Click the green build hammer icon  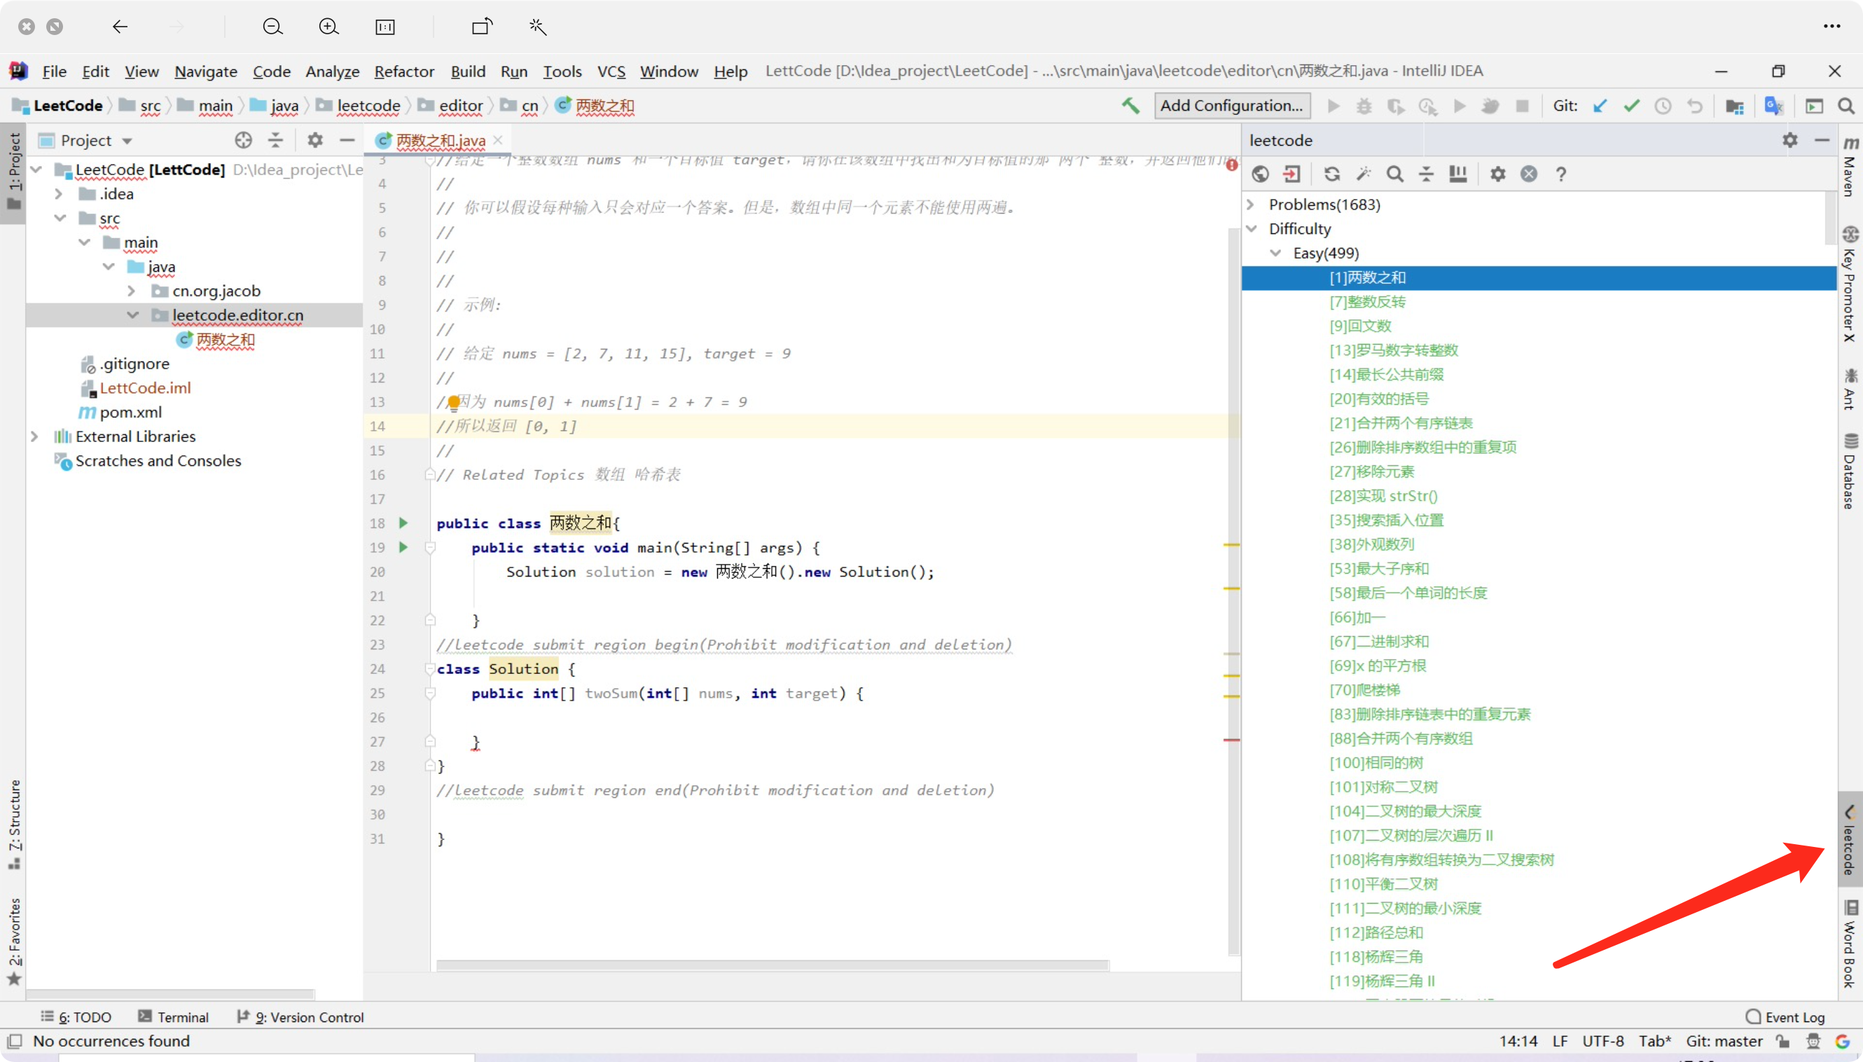[x=1130, y=106]
